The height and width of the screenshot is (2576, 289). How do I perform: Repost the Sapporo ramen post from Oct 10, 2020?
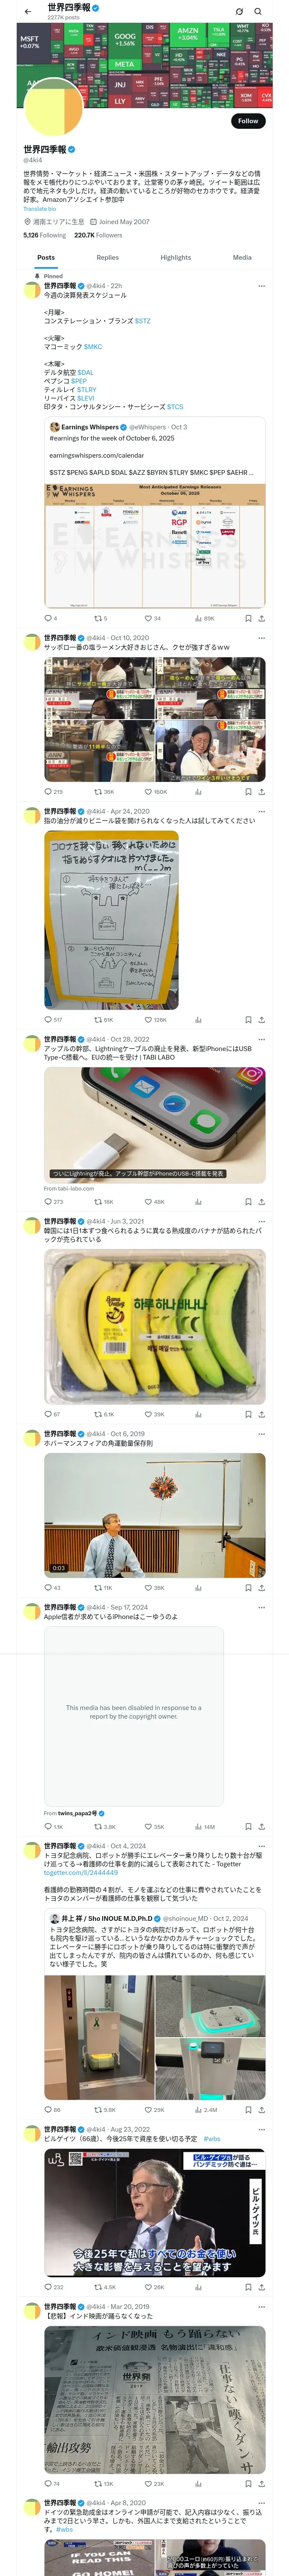point(104,791)
